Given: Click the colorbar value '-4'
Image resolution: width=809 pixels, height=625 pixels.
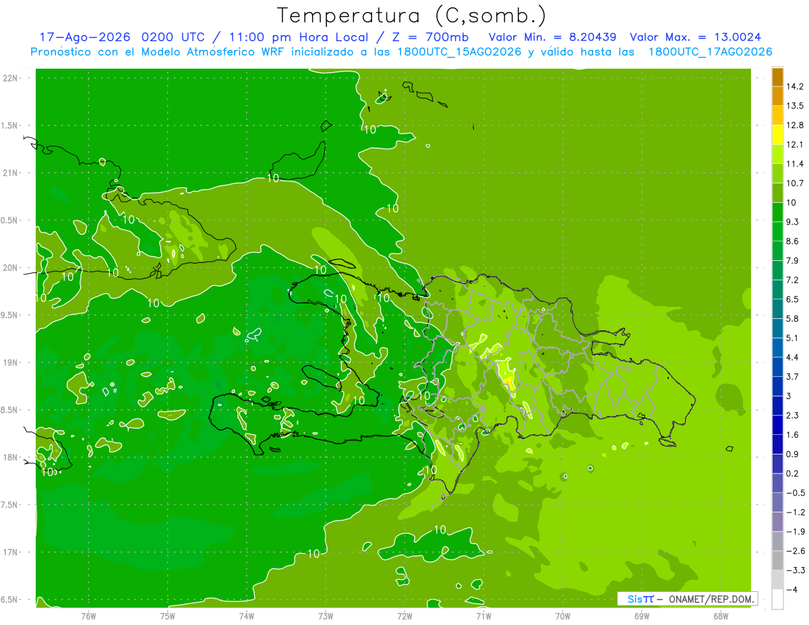Looking at the screenshot, I should pos(791,589).
